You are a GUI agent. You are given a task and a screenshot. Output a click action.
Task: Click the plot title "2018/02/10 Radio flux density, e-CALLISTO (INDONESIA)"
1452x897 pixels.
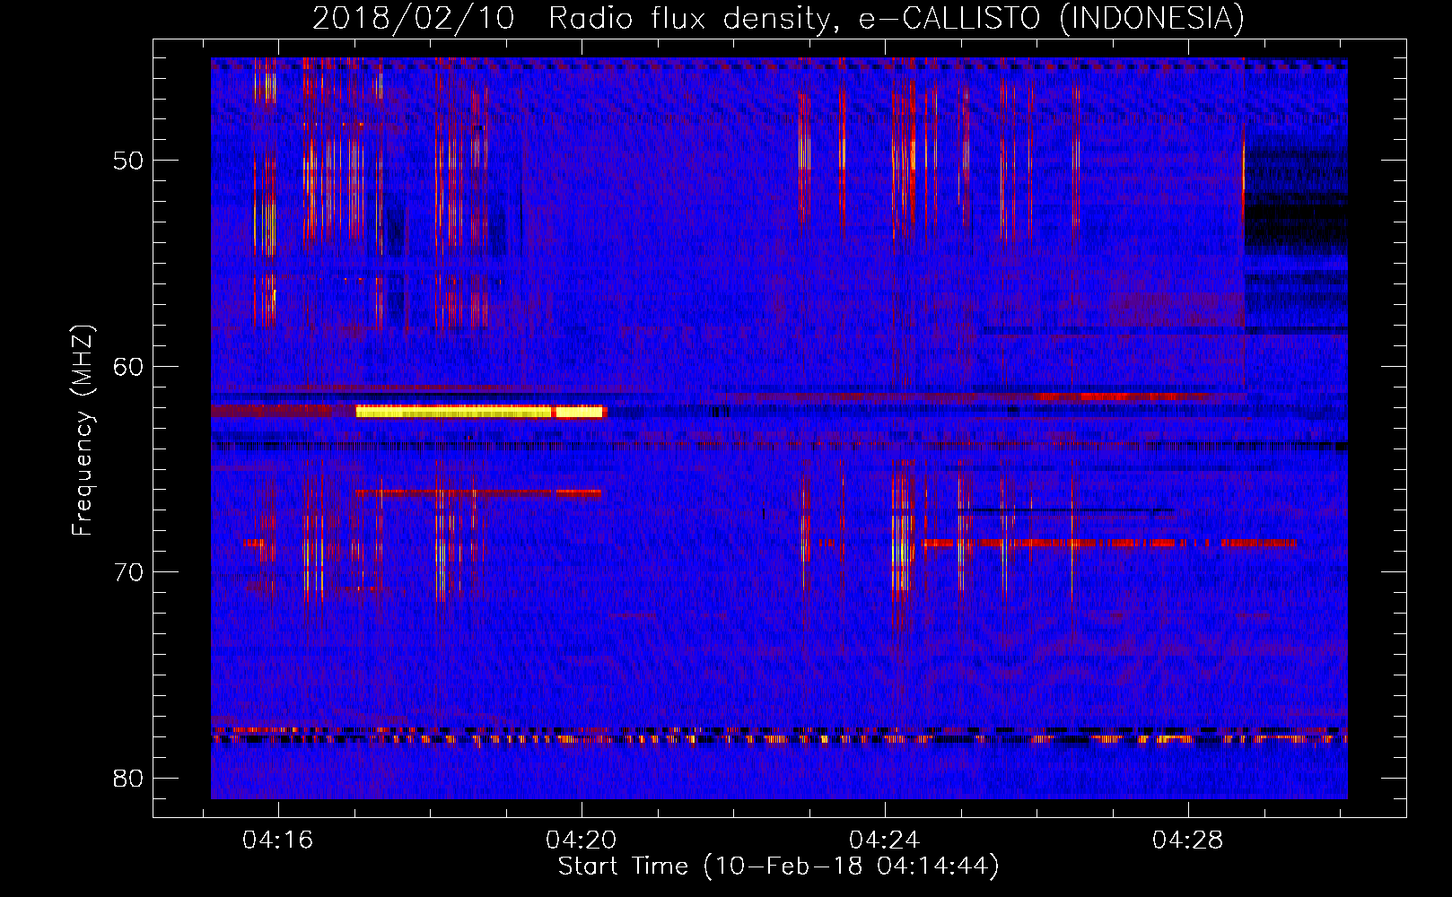pos(778,19)
